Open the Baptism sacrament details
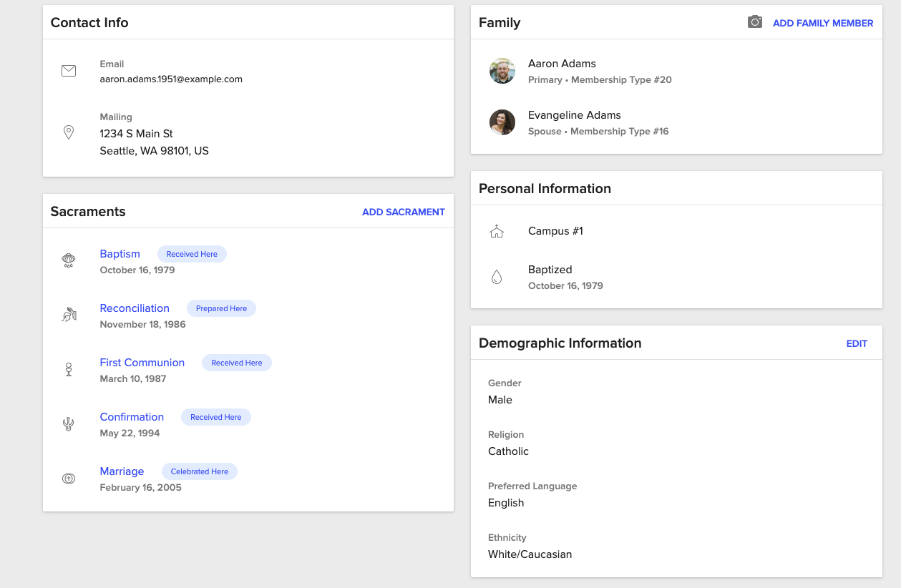This screenshot has height=588, width=901. tap(120, 253)
